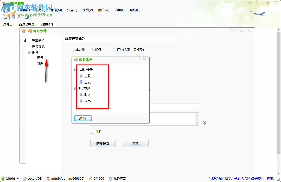Select the New document toolbar icon

click(x=5, y=17)
